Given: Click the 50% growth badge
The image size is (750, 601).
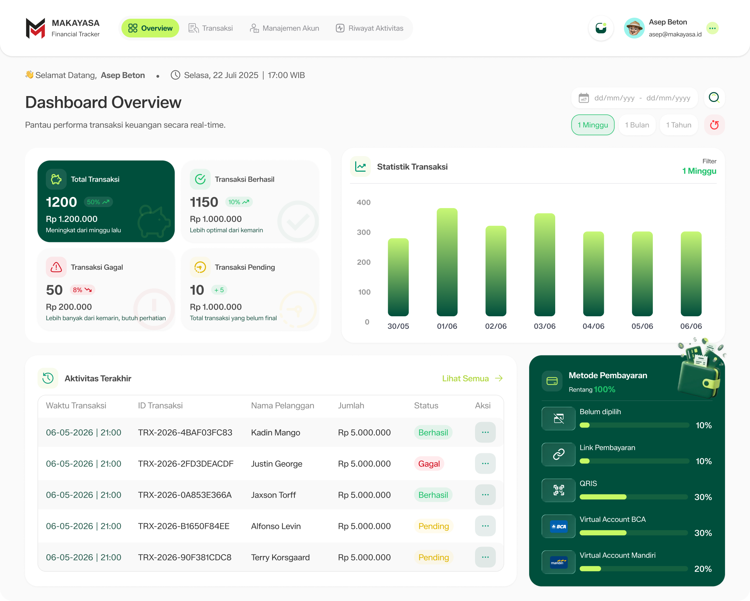Looking at the screenshot, I should pyautogui.click(x=98, y=202).
